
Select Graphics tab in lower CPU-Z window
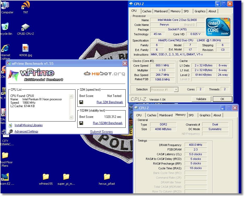(x=205, y=115)
